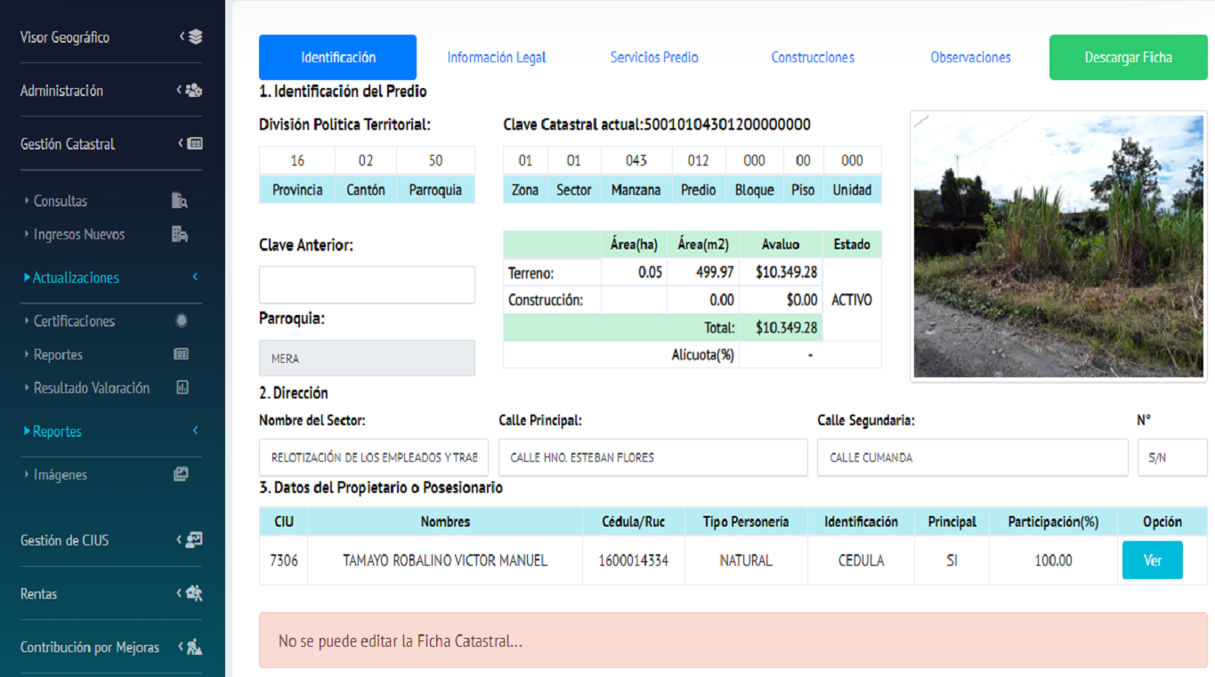Select the Consultas search-document icon
The image size is (1215, 677).
click(180, 201)
